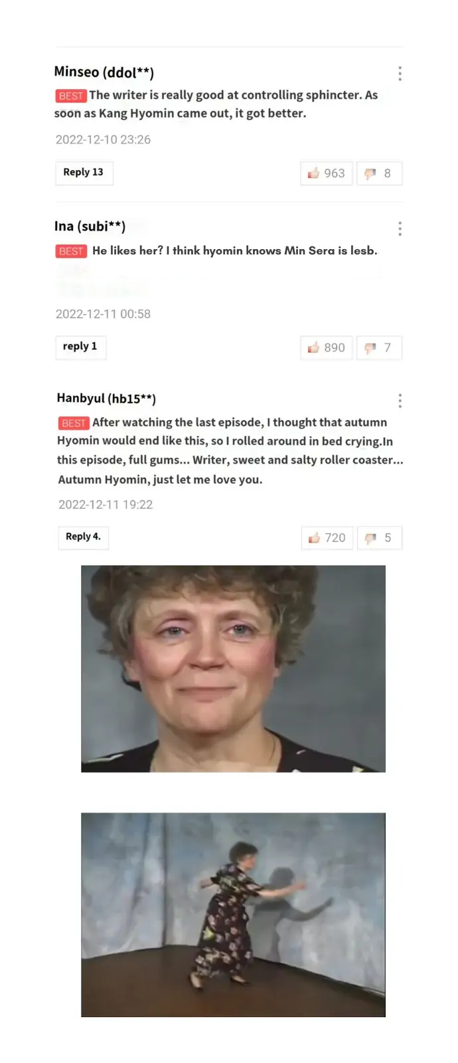Upvote Ina's comment with 890 likes
This screenshot has height=1063, width=458.
[327, 347]
